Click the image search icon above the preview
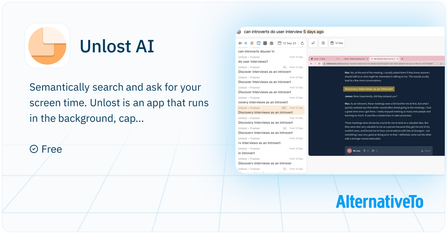 tap(323, 43)
